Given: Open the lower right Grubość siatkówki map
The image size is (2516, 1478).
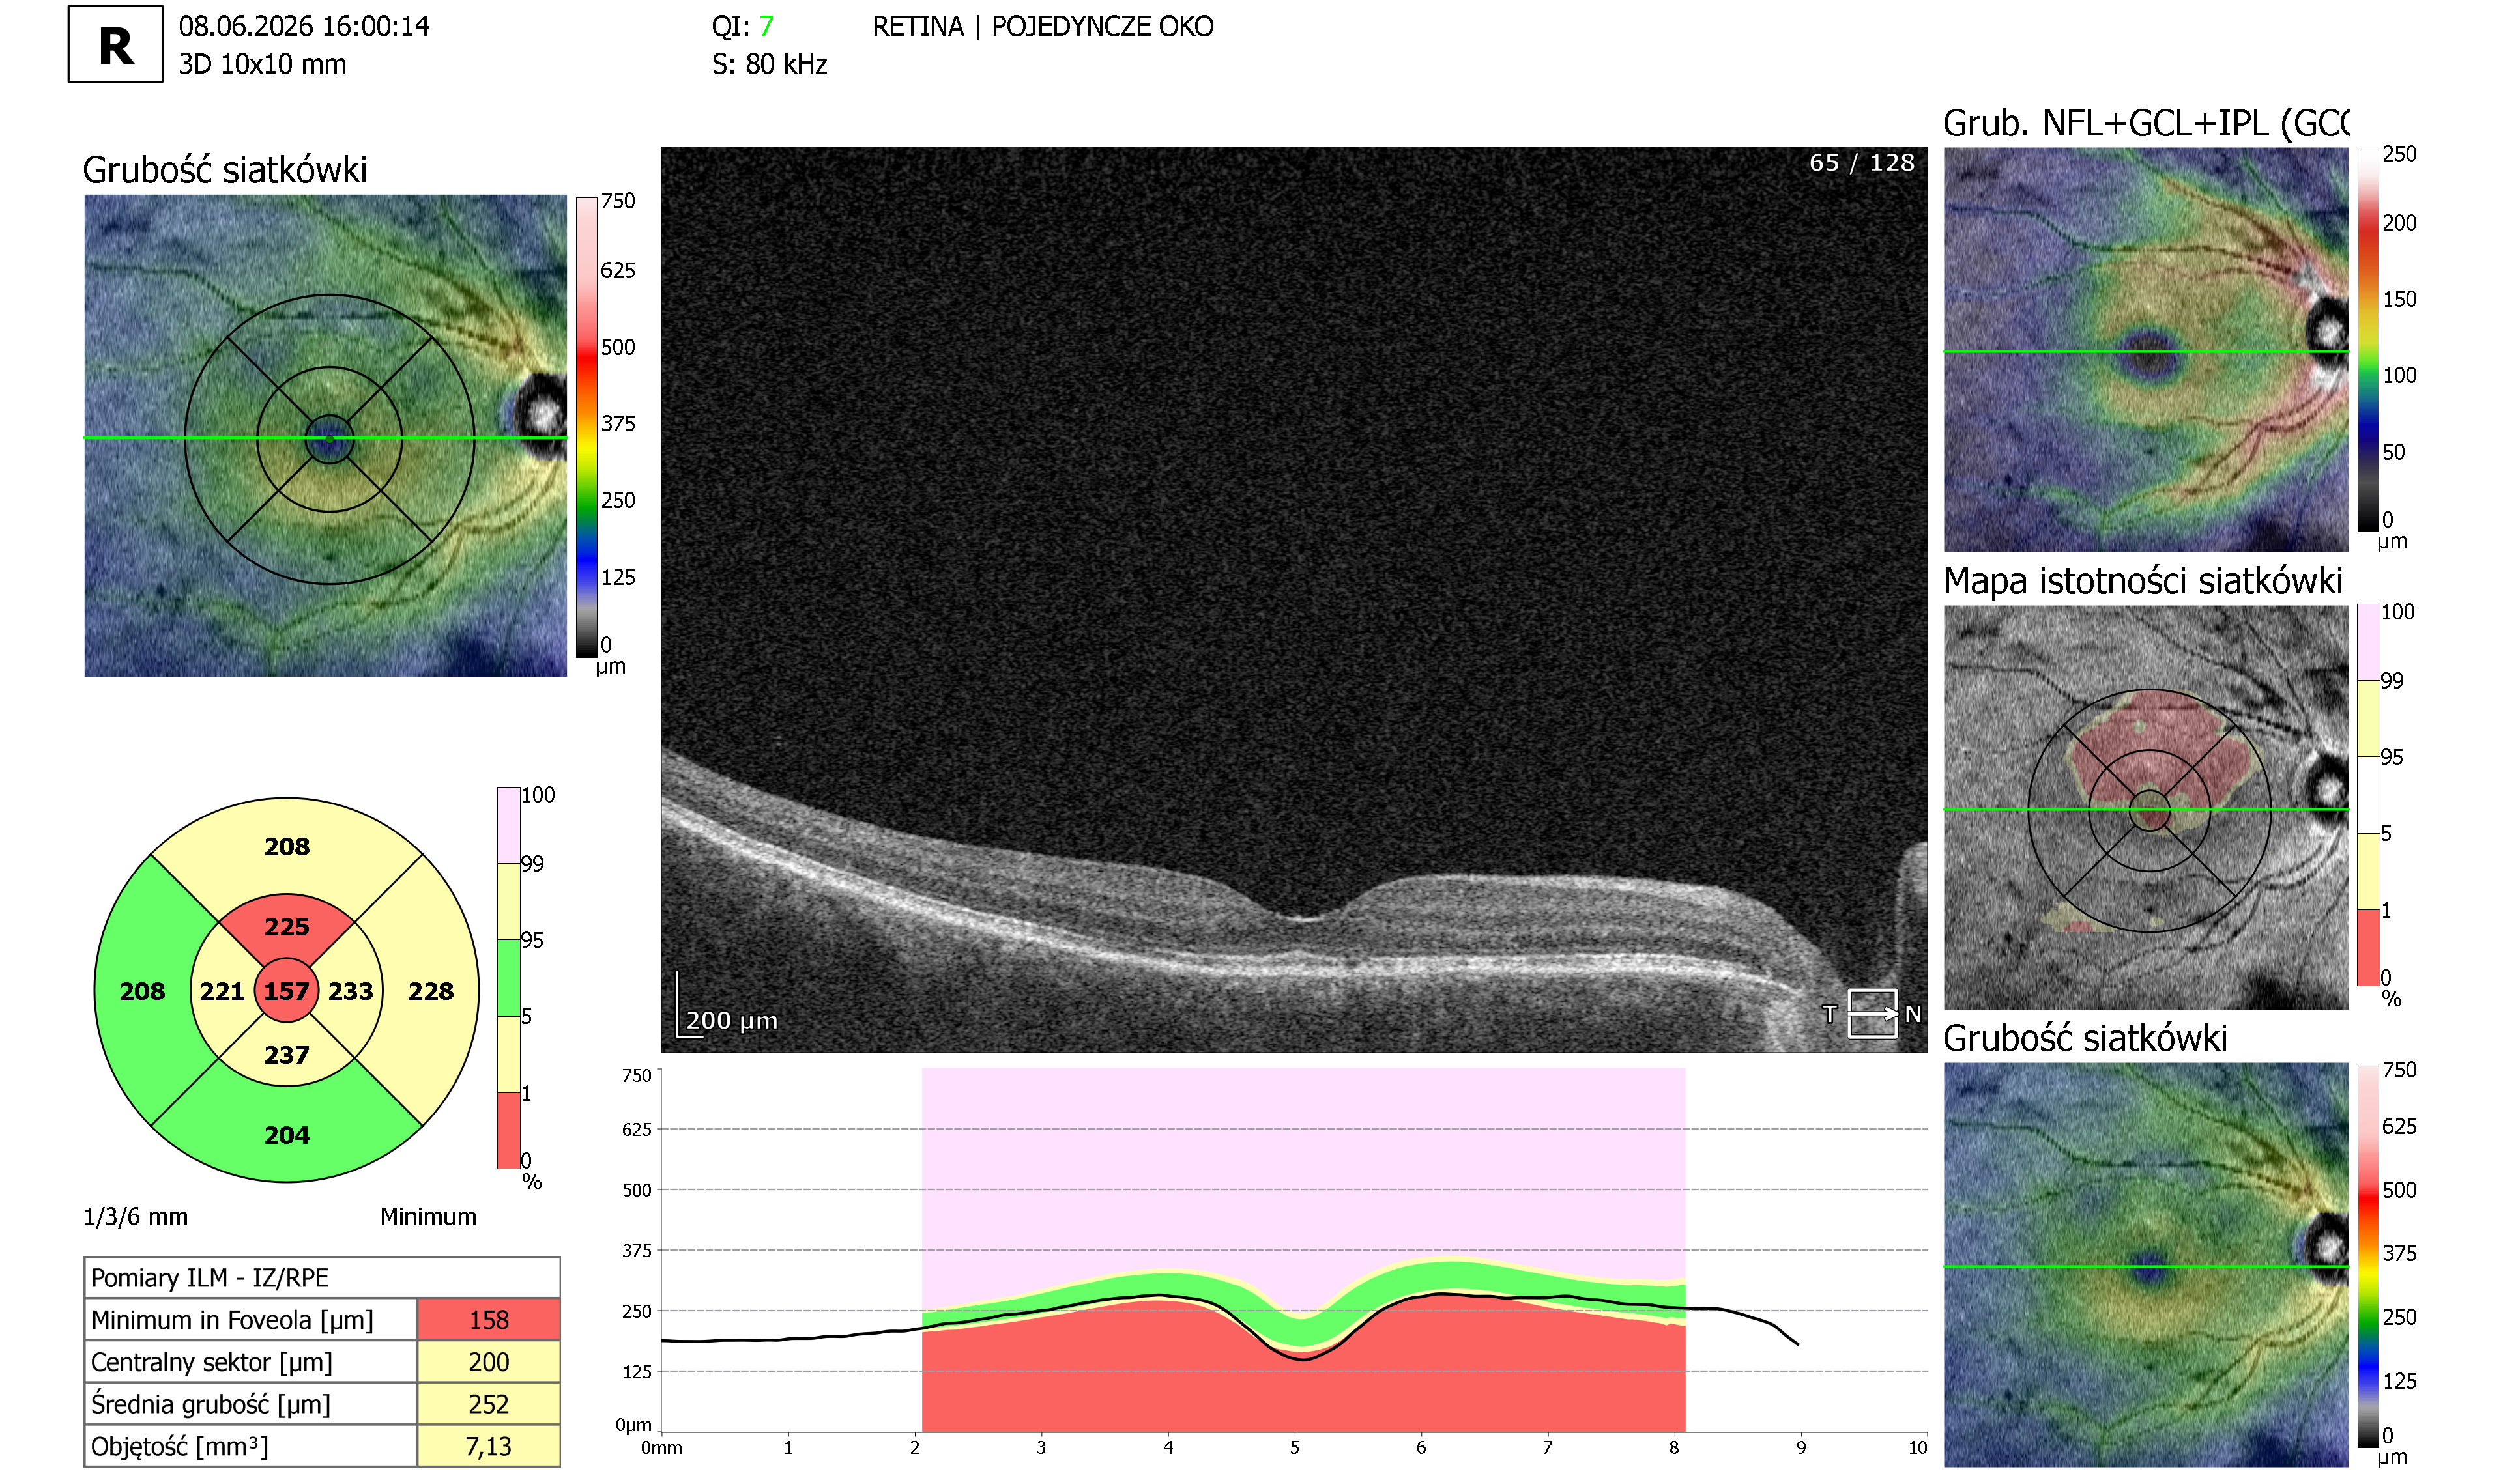Looking at the screenshot, I should [2146, 1264].
